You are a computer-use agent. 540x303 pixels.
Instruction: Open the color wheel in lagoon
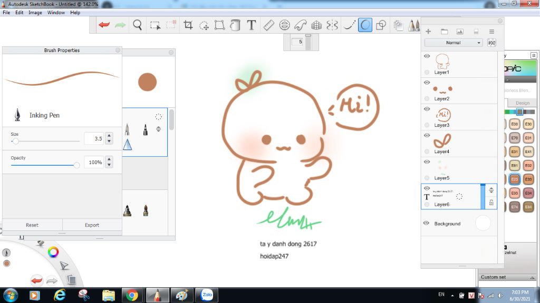53,252
